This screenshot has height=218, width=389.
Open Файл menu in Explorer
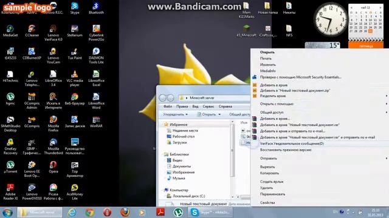[168, 107]
